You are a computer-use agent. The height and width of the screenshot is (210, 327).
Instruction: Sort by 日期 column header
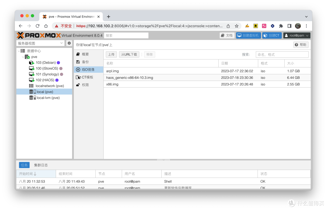pos(238,63)
